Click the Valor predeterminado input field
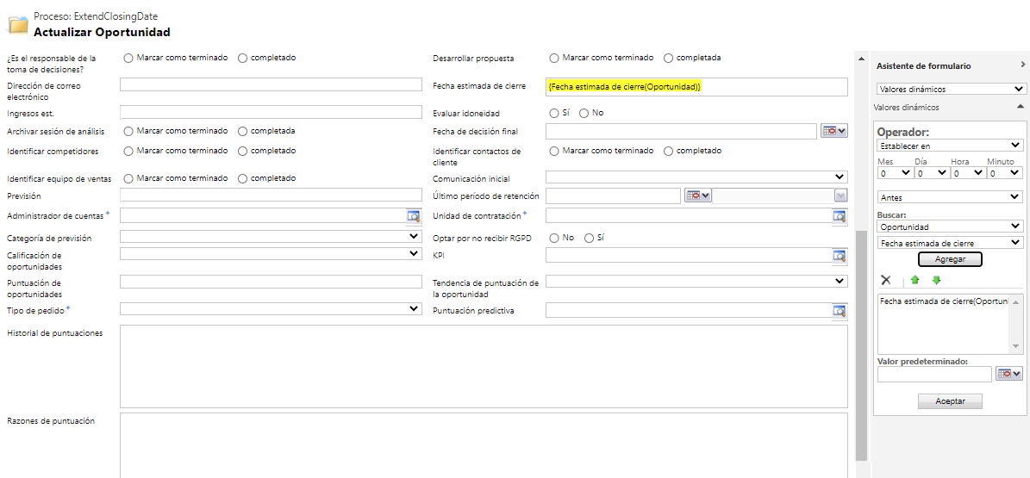The height and width of the screenshot is (478, 1030). click(x=934, y=375)
